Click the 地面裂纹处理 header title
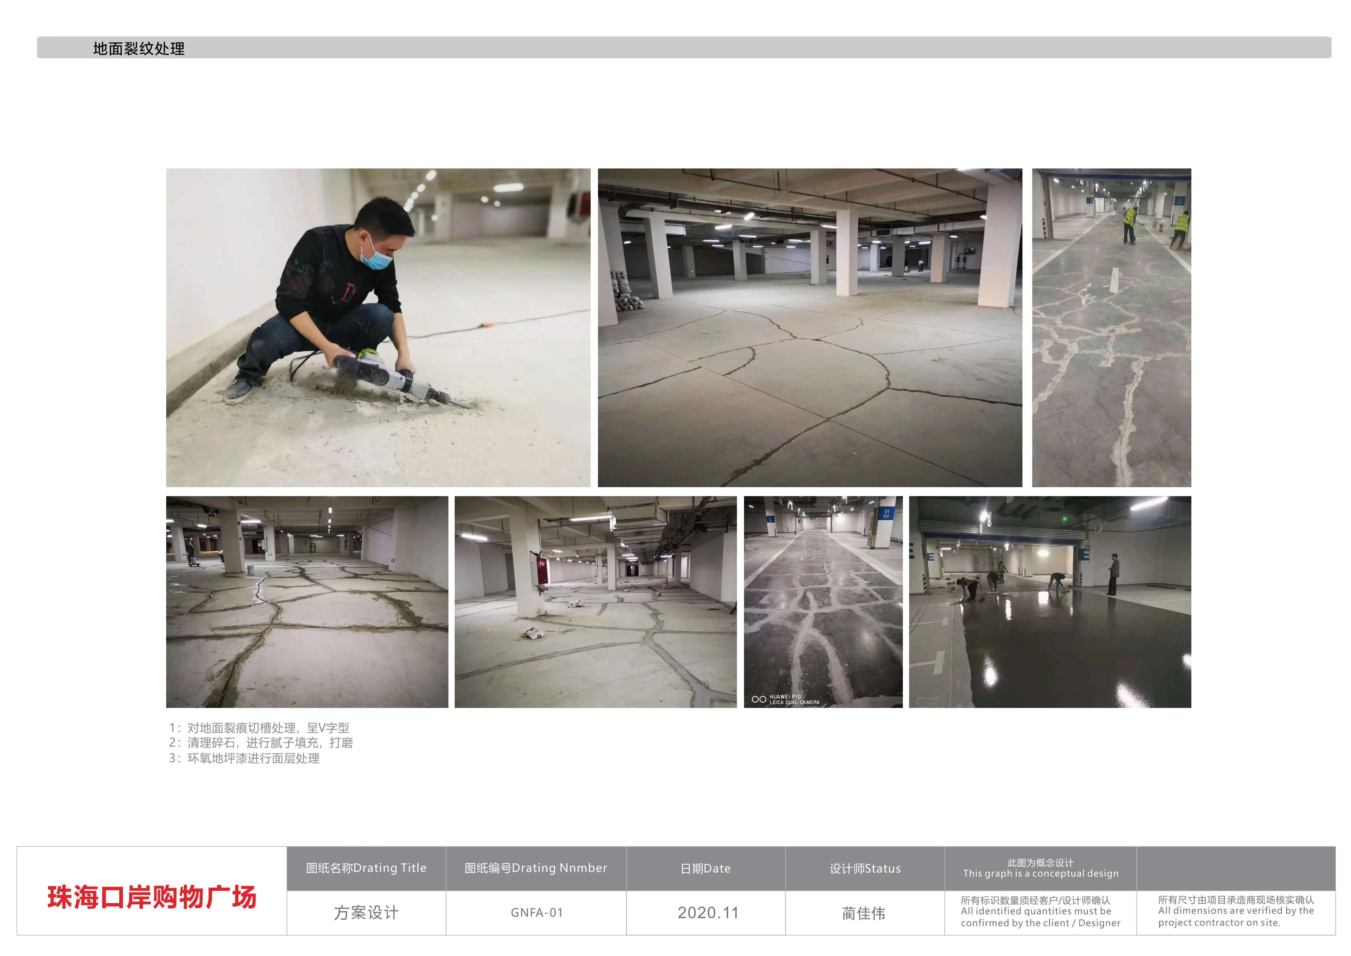Screen dimensions: 1351x956 click(x=139, y=48)
